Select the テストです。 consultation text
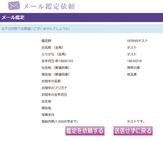 click(x=136, y=121)
